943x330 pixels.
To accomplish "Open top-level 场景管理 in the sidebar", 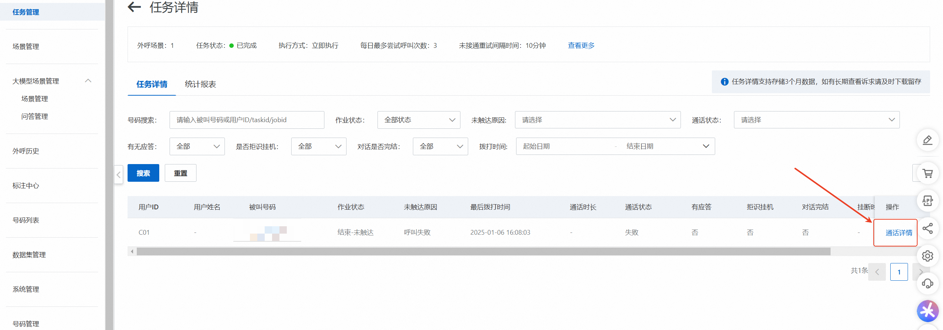I will (26, 47).
